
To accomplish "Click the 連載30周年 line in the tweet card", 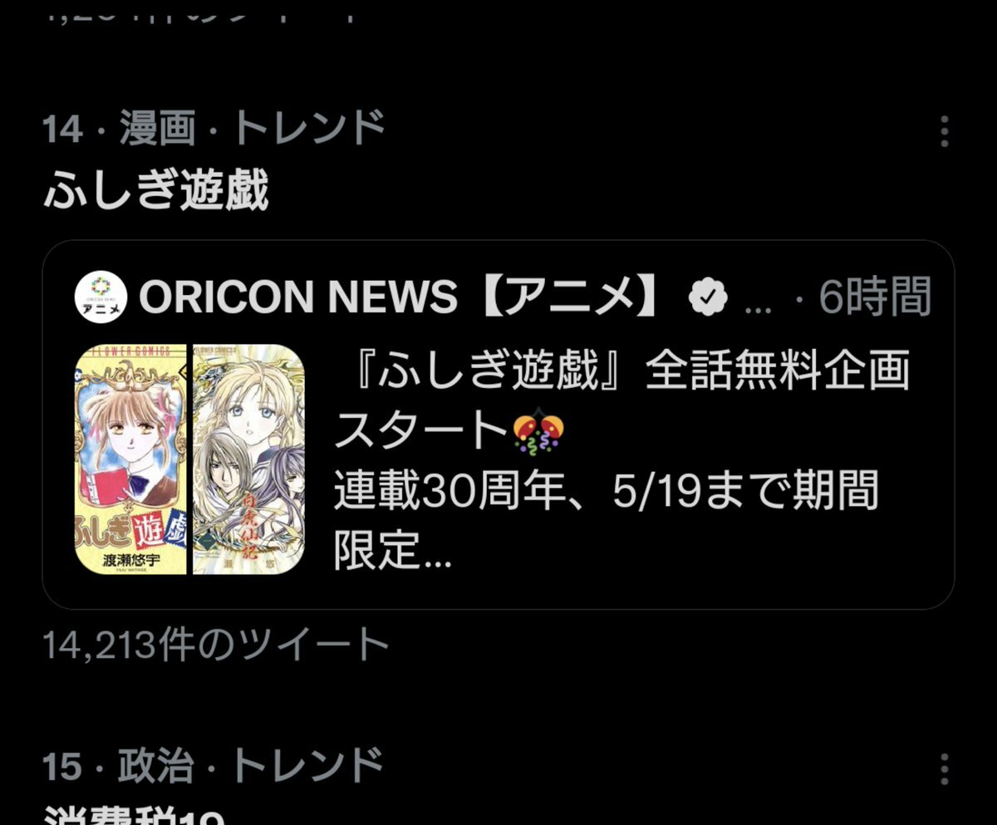I will tap(607, 494).
